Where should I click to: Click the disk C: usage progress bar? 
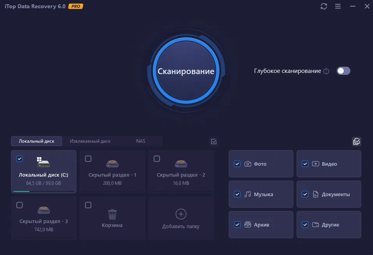click(44, 191)
